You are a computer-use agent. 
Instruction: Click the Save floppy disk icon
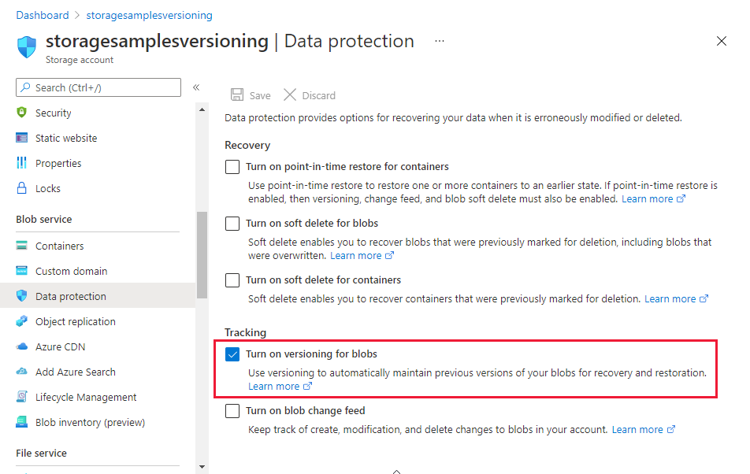point(237,94)
